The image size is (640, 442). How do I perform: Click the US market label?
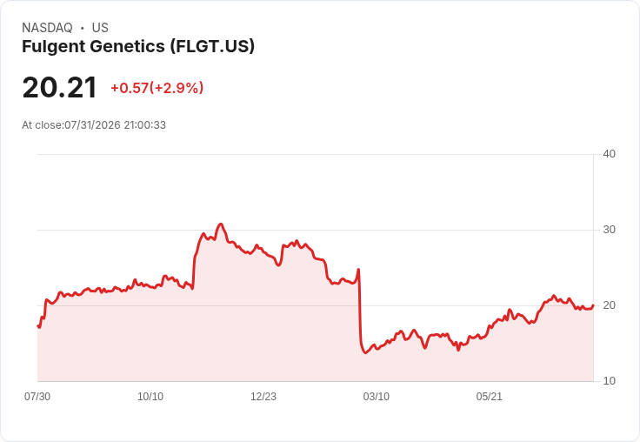100,28
